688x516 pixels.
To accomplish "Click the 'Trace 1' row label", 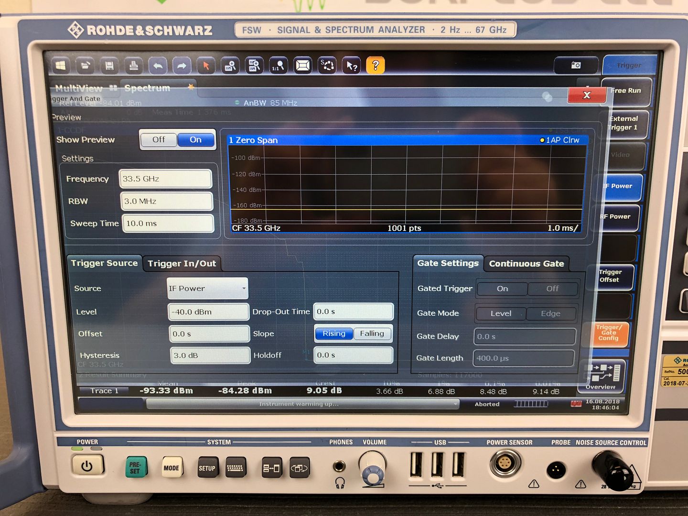I will coord(104,391).
